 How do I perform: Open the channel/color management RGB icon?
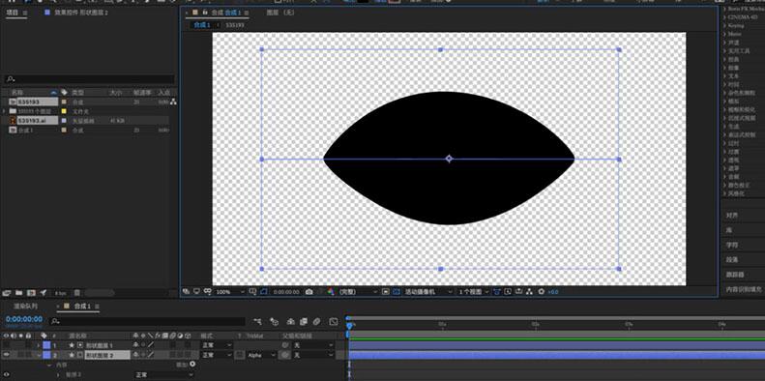[331, 292]
